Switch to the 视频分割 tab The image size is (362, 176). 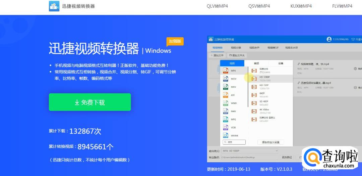[236, 48]
